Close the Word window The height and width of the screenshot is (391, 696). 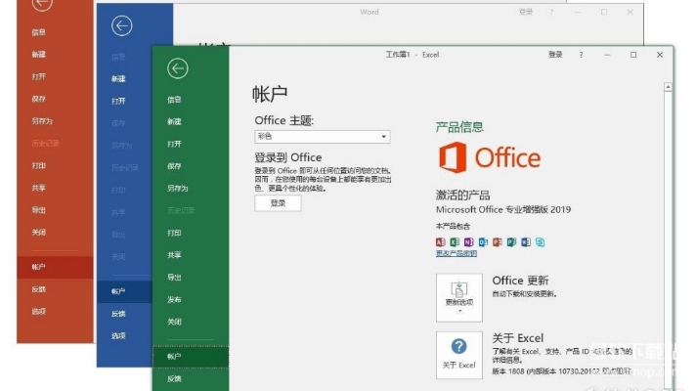(631, 13)
